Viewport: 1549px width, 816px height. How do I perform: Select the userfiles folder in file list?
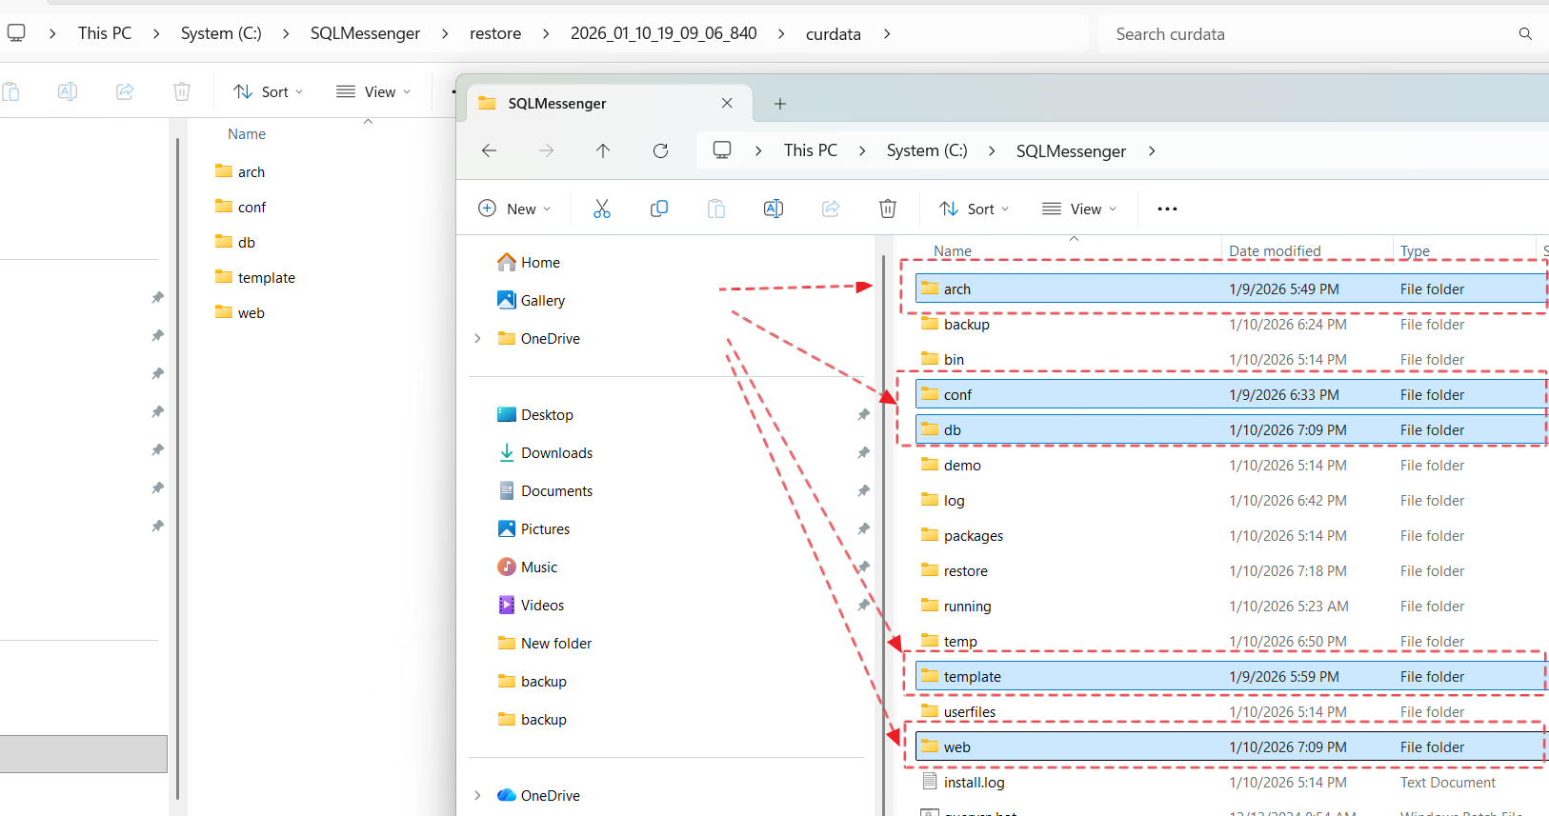(x=1231, y=711)
